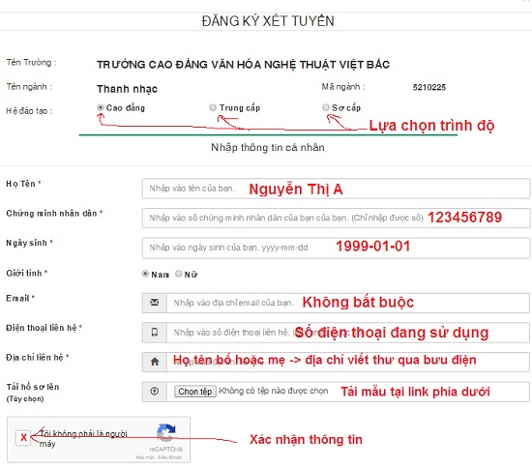Click the school name TRƯỜNG CAO ĐẲNG text

tap(243, 65)
